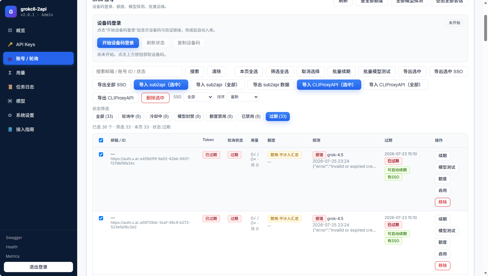
Task: Click the people icon beside 账号 / 轮询
Action: [10, 59]
